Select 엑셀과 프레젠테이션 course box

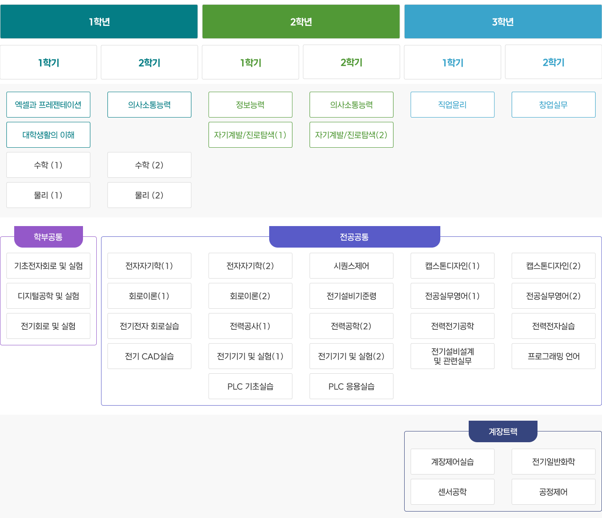pyautogui.click(x=48, y=105)
